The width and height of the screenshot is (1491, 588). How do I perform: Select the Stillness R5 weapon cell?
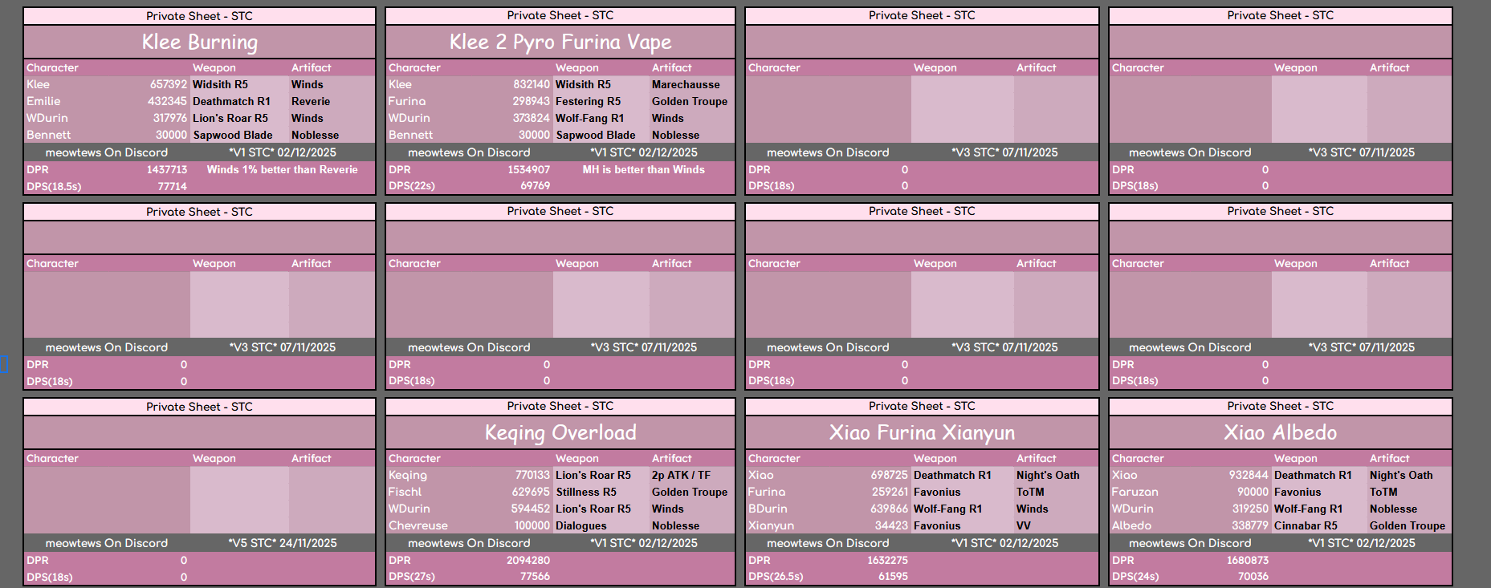[x=586, y=492]
